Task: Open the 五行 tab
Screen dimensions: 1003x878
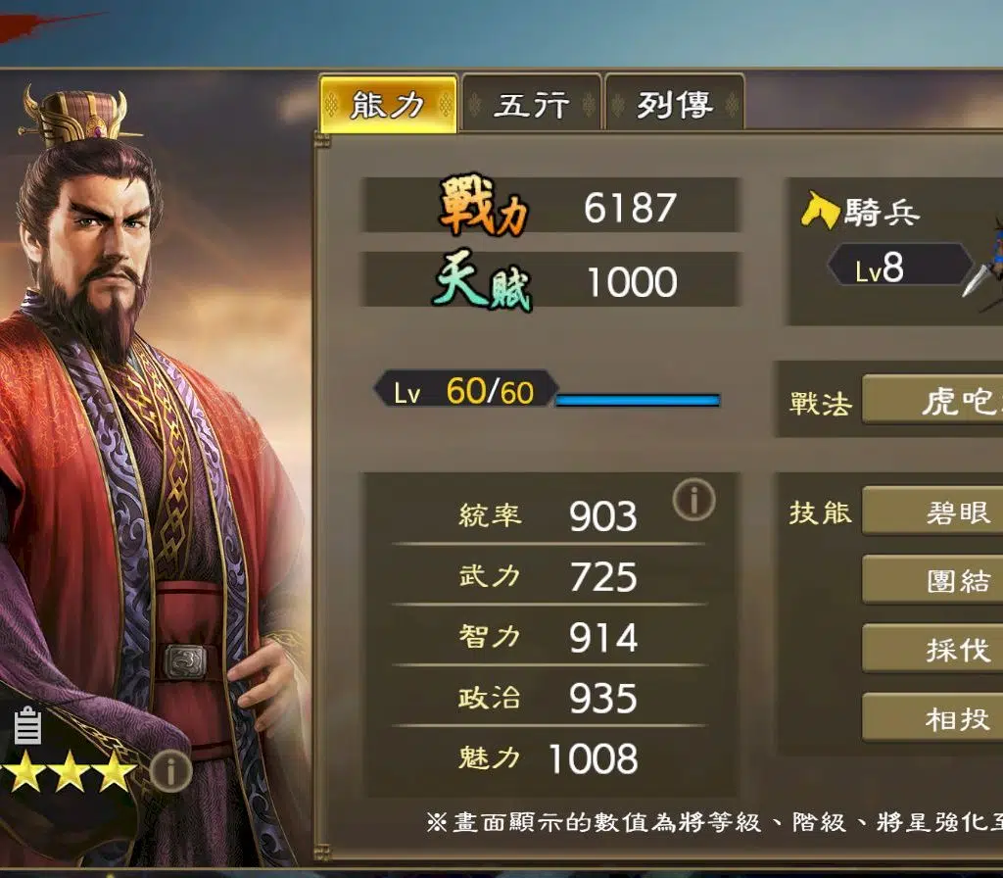Action: (532, 104)
